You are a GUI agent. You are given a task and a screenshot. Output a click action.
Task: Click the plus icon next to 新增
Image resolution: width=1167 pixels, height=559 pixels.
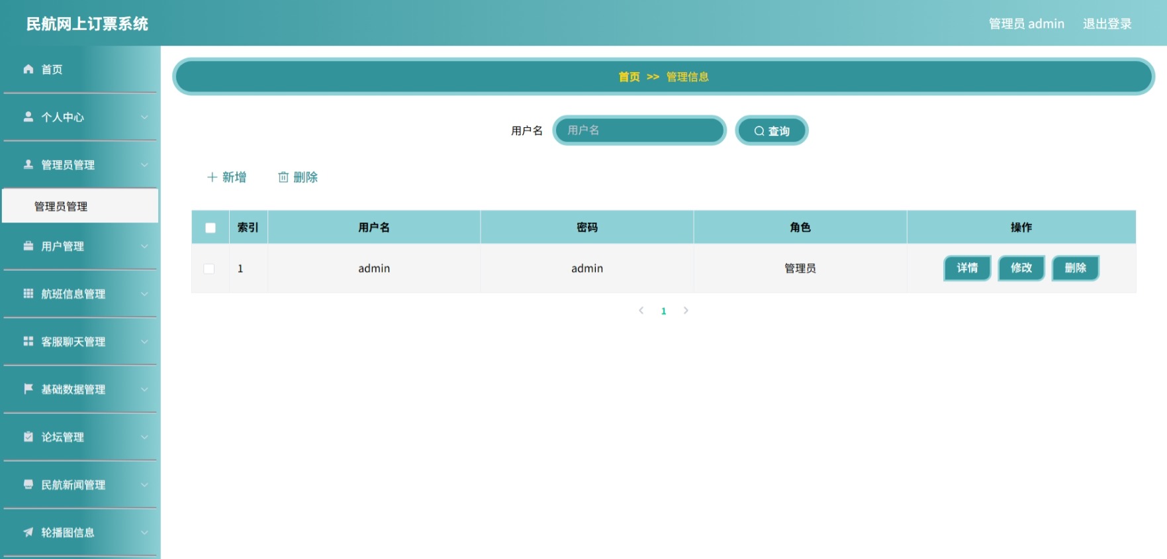(212, 177)
